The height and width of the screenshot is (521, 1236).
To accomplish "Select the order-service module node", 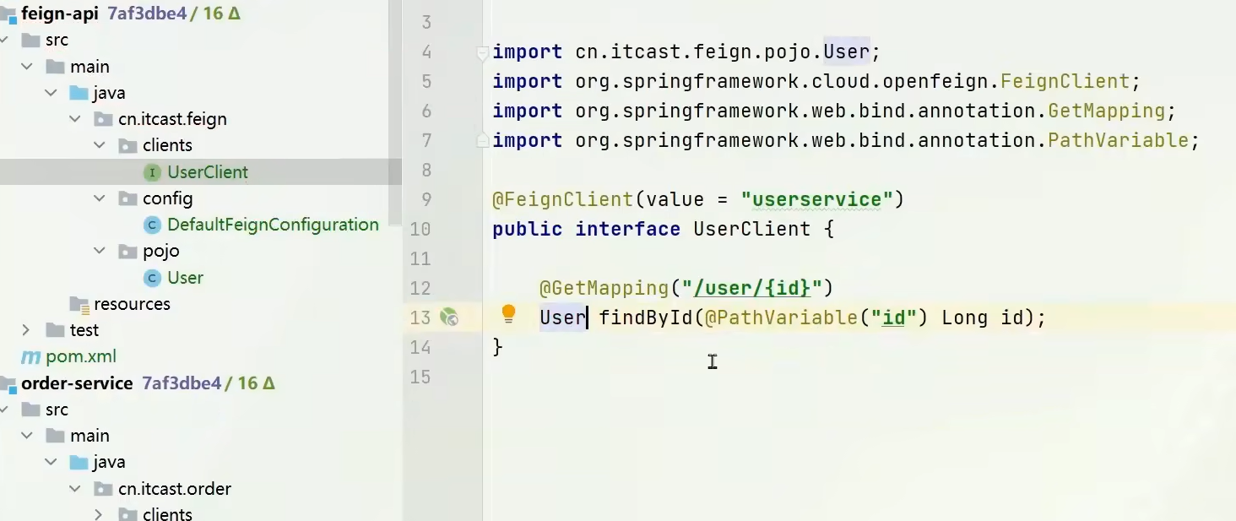I will coord(77,383).
